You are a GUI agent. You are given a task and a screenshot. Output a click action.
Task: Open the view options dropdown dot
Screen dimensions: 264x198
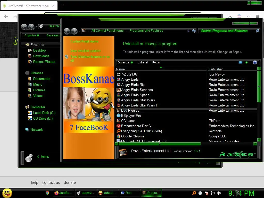(x=246, y=62)
